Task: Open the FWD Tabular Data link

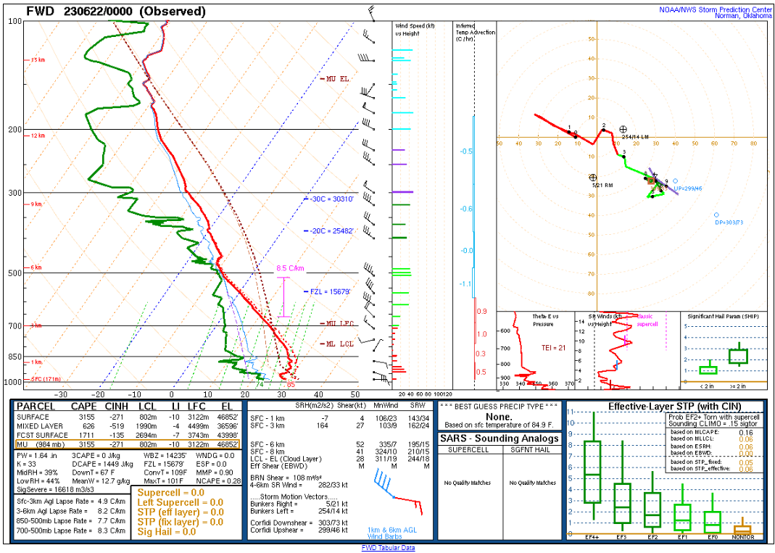Action: [x=388, y=548]
